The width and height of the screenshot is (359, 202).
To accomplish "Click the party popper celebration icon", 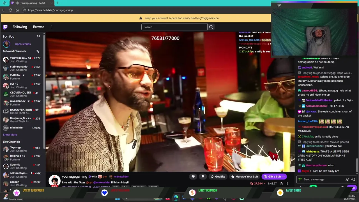I will tap(347, 180).
